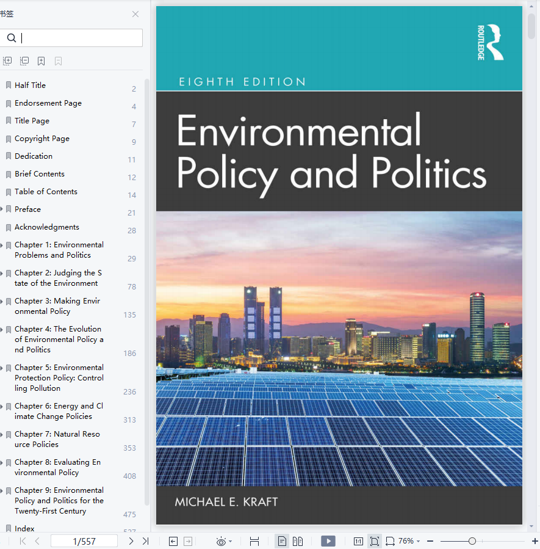Expand the Preface bookmark arrow
The width and height of the screenshot is (540, 549).
[x=2, y=209]
